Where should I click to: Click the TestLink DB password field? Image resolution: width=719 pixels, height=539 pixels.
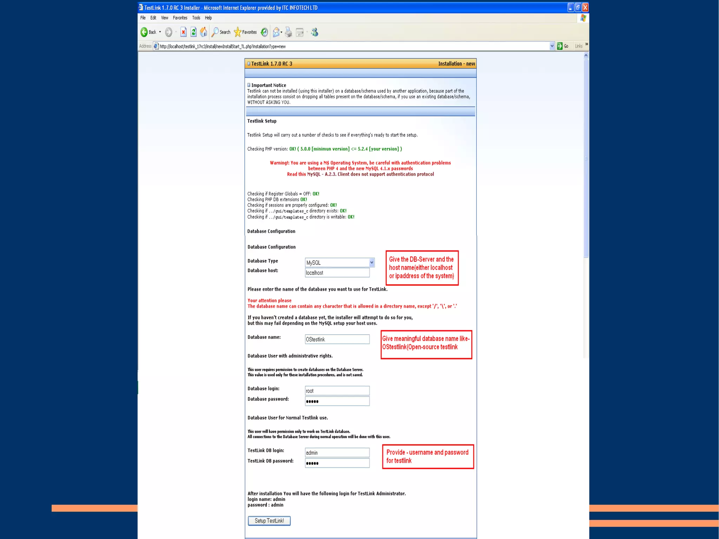coord(337,463)
